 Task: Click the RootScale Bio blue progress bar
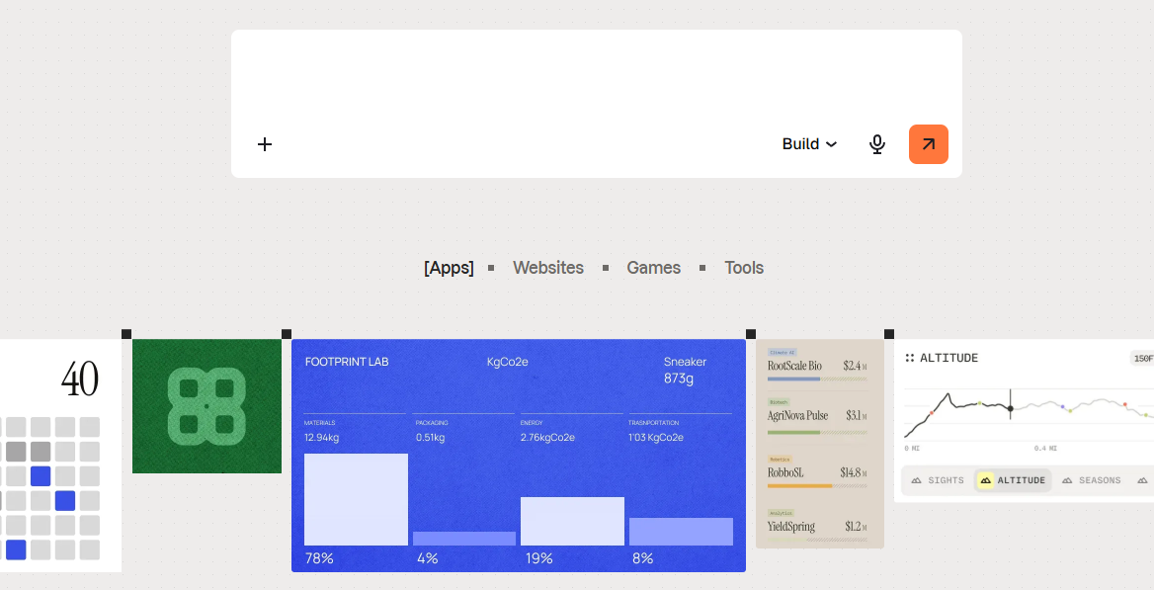[x=793, y=379]
